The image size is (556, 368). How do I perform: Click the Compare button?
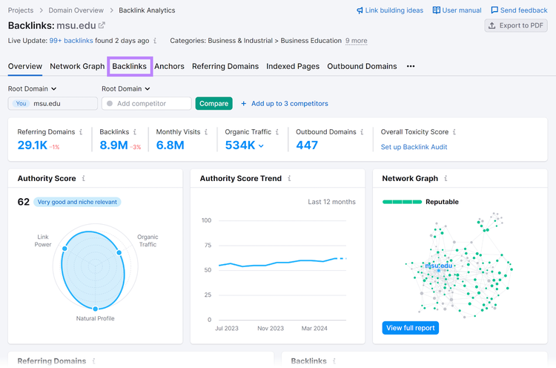point(214,103)
